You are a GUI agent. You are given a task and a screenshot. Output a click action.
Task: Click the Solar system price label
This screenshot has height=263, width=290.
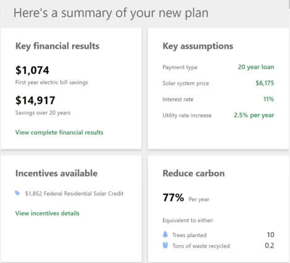(x=186, y=83)
